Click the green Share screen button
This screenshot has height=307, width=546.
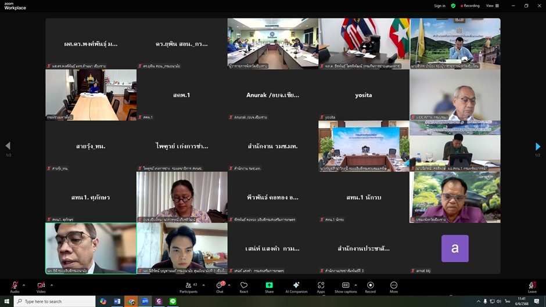coord(269,287)
